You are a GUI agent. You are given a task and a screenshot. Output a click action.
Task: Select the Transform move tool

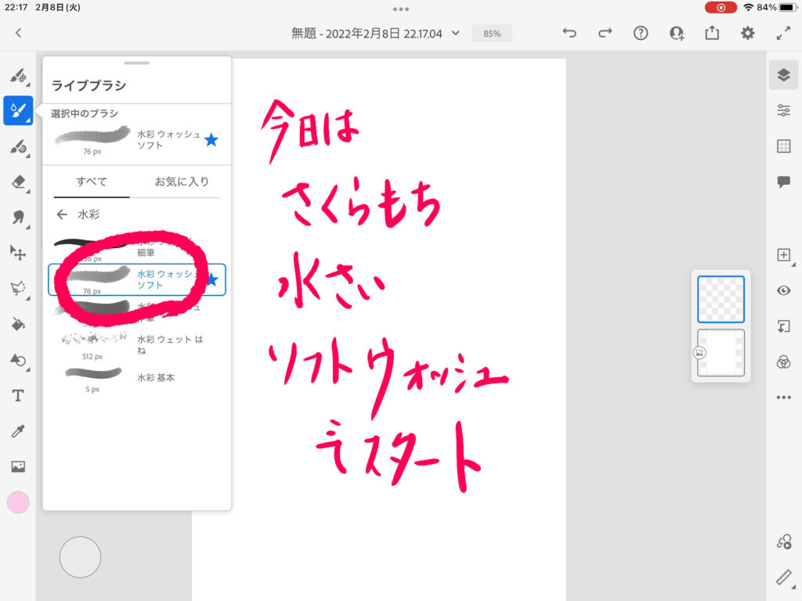pos(18,253)
